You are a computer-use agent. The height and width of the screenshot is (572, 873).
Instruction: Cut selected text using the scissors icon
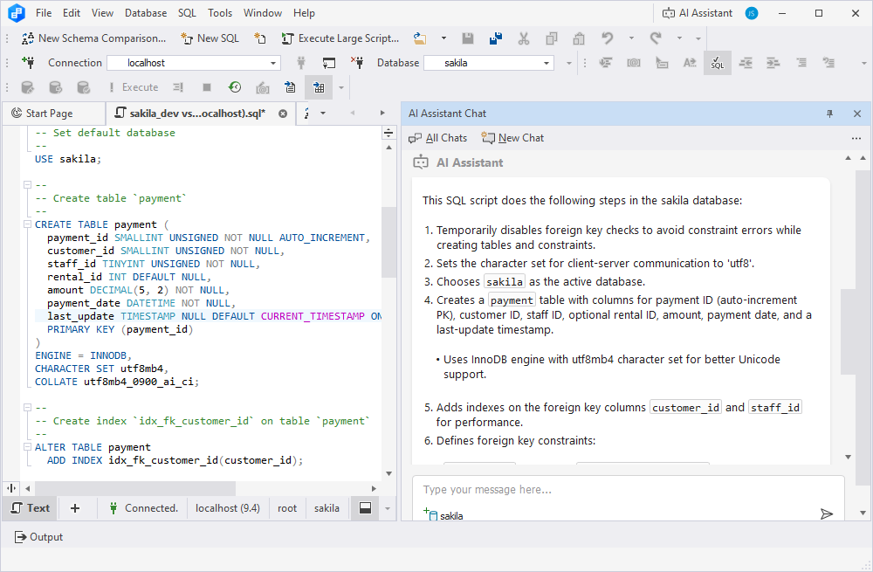point(523,38)
